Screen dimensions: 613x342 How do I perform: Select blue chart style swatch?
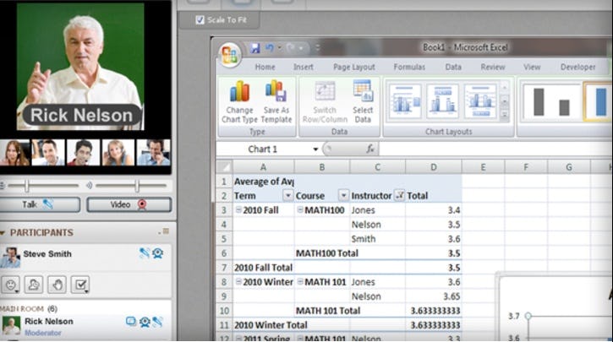[598, 101]
